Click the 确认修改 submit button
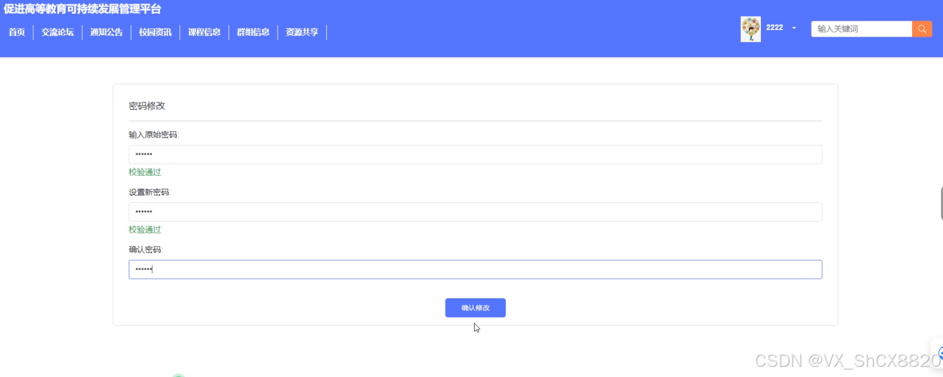 [475, 308]
